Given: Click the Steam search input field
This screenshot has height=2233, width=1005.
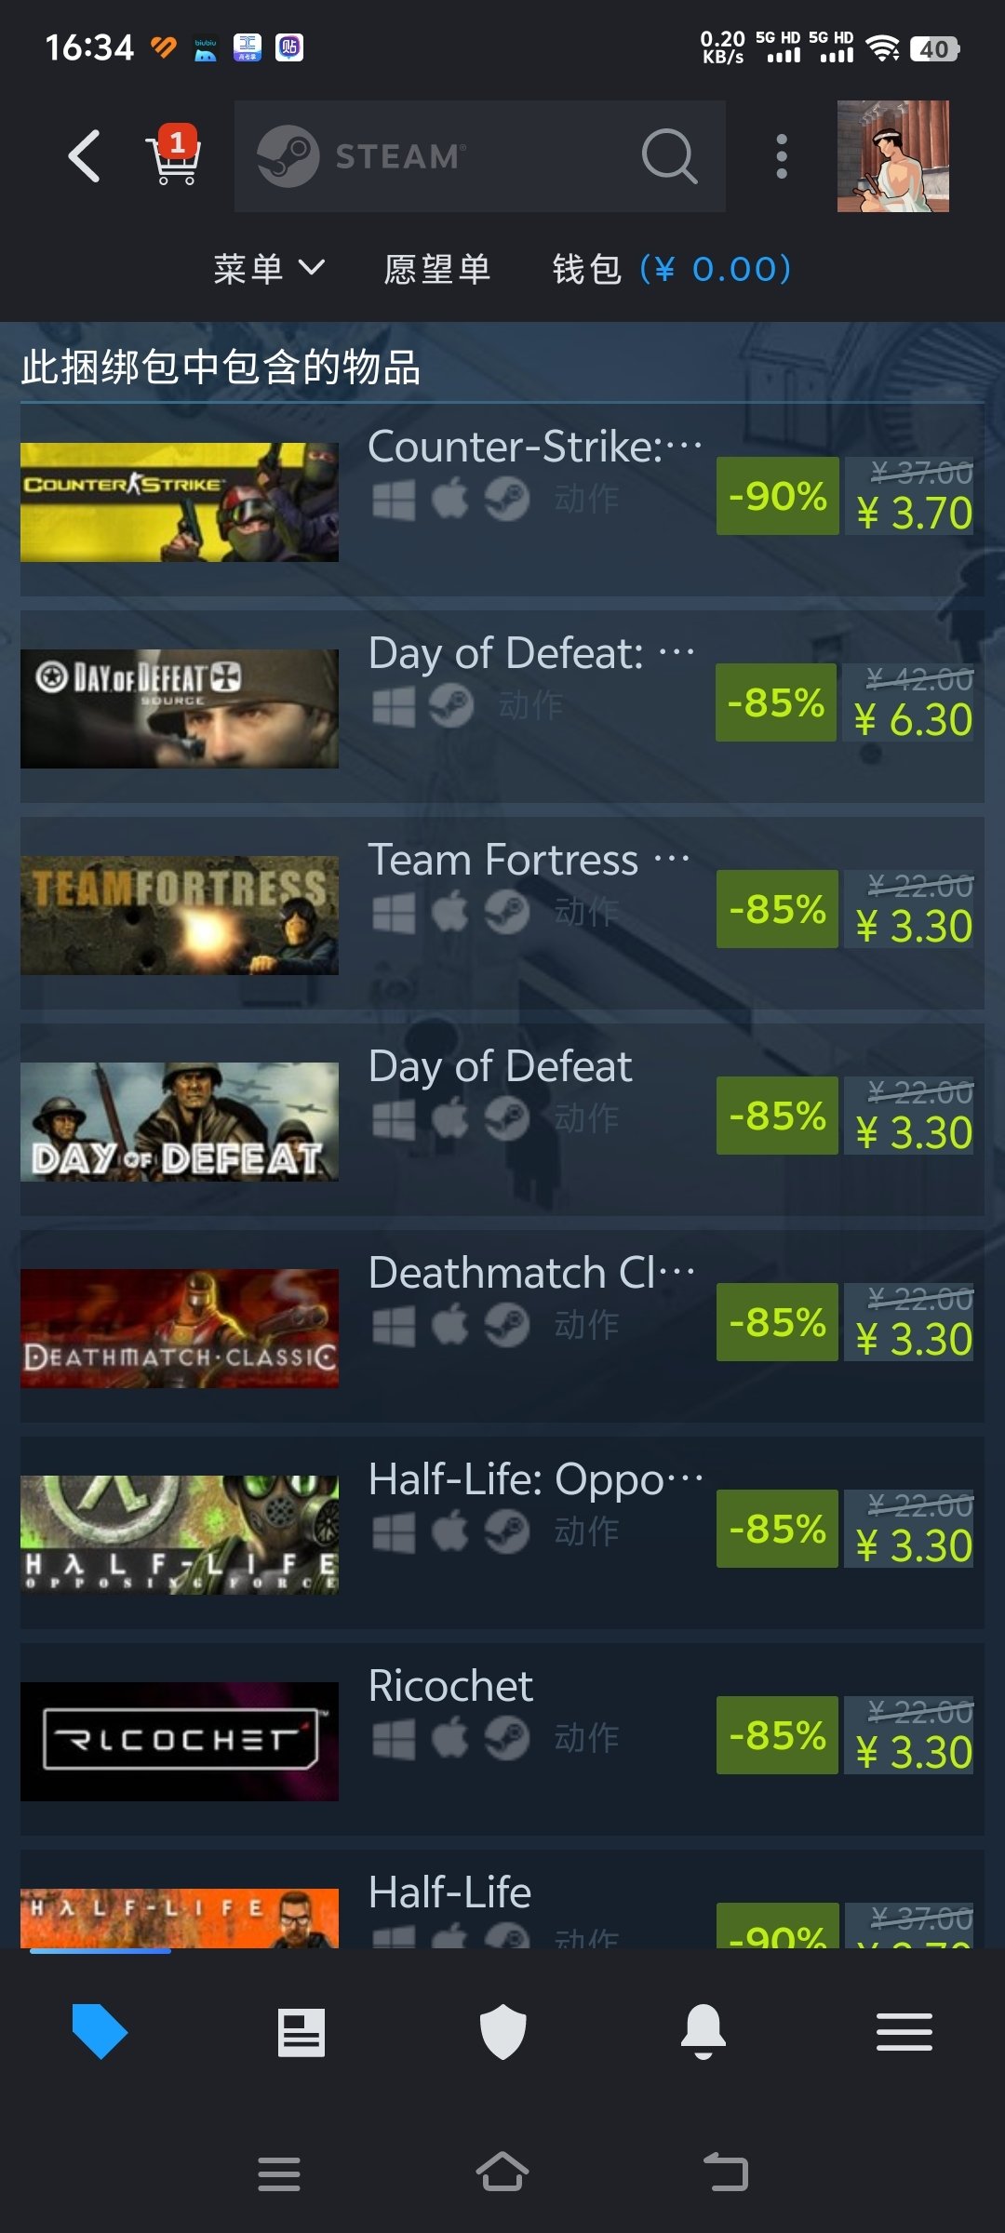Looking at the screenshot, I should [x=479, y=155].
